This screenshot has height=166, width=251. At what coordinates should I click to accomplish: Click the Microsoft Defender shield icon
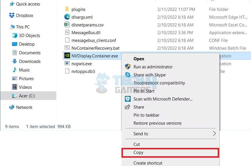point(128,99)
